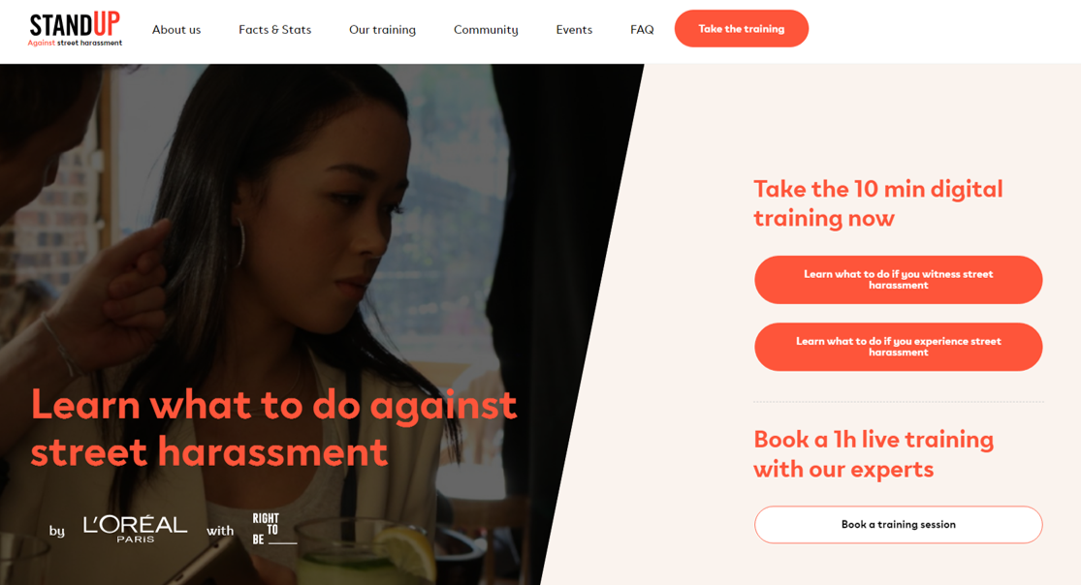The height and width of the screenshot is (585, 1081).
Task: Select Learn what to do if you witness harassment
Action: (899, 280)
